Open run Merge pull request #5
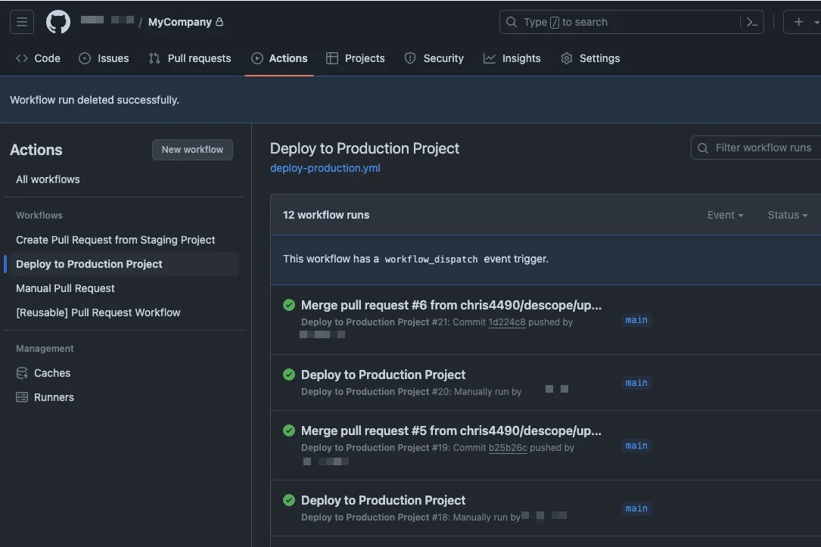The image size is (821, 547). click(x=451, y=430)
